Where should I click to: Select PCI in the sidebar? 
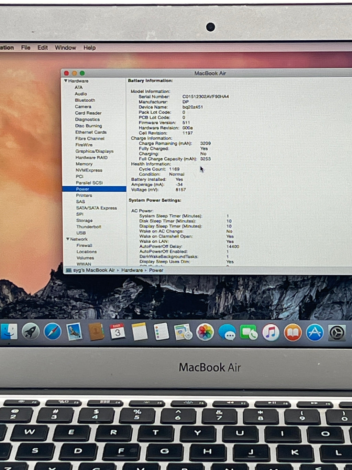(80, 176)
